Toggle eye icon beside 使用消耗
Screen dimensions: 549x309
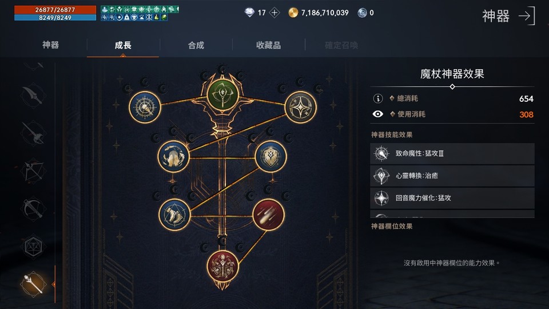[377, 114]
